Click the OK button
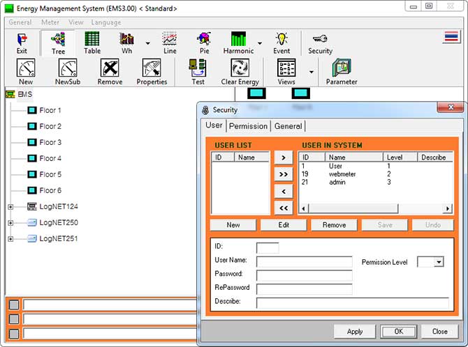Screen dimensions: 468x347 pyautogui.click(x=398, y=332)
